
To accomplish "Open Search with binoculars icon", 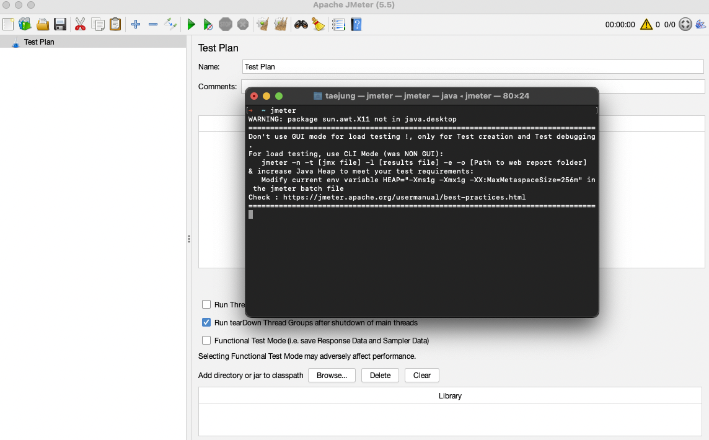I will 301,24.
